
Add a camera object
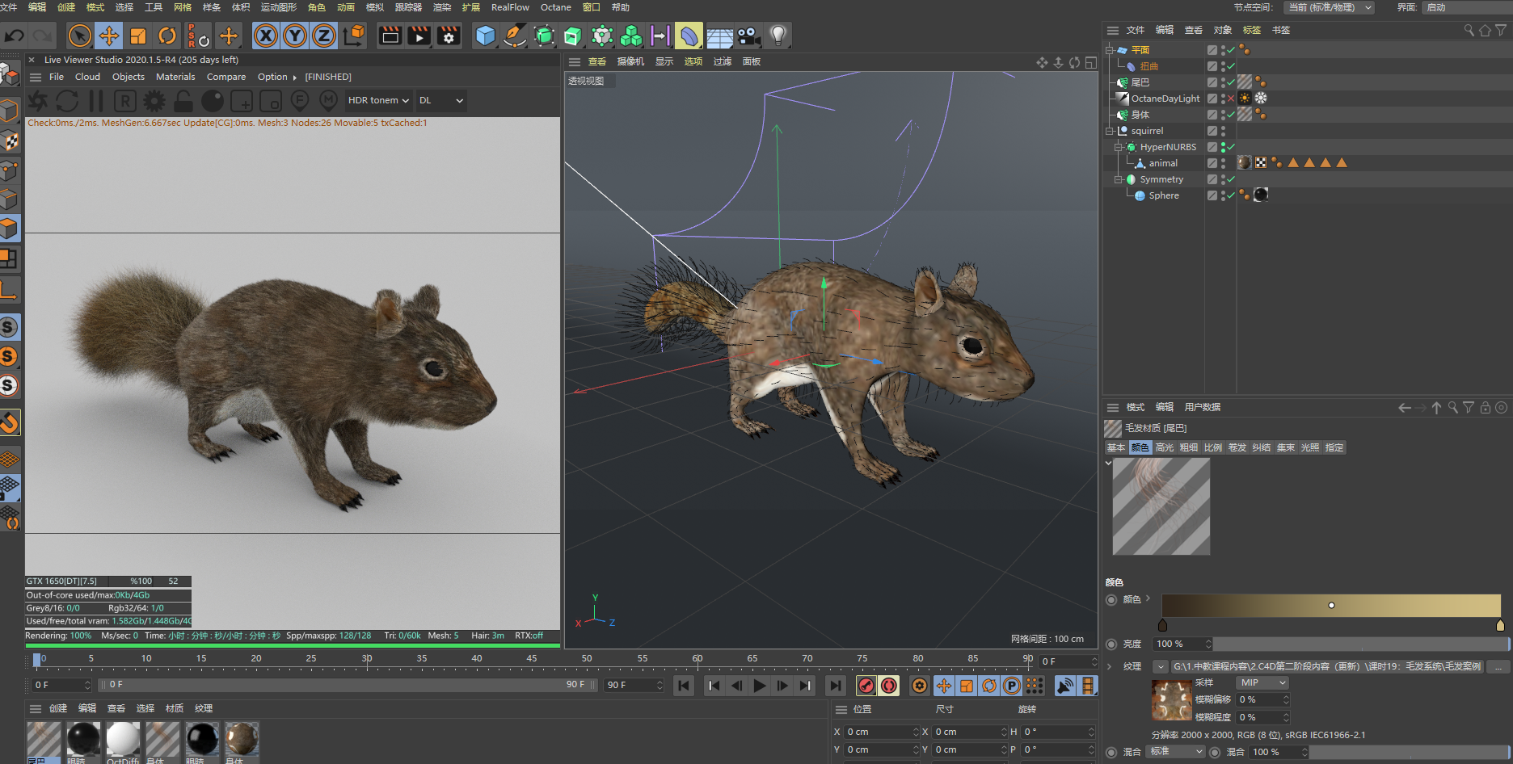click(749, 36)
